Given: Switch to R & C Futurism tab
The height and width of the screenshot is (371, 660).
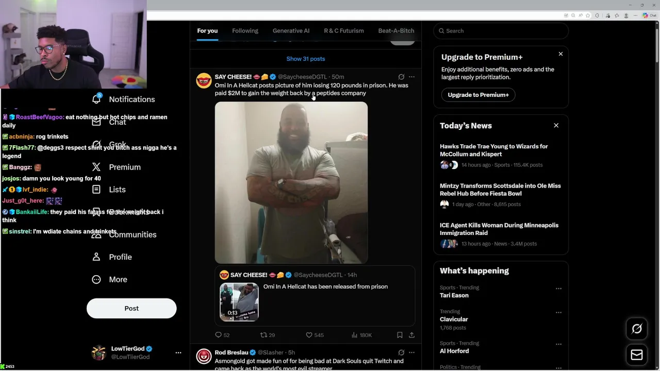Looking at the screenshot, I should (x=343, y=31).
